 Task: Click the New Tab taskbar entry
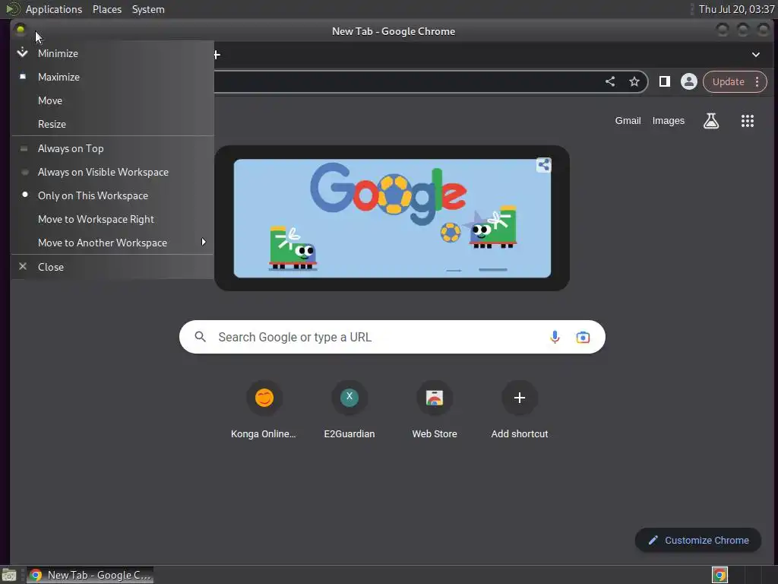click(90, 575)
